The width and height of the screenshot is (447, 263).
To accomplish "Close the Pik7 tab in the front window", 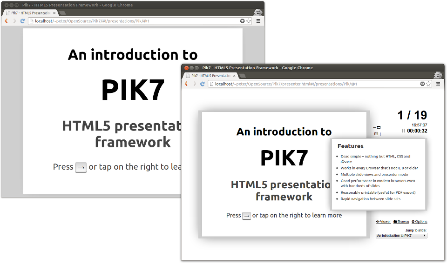I will coord(234,76).
